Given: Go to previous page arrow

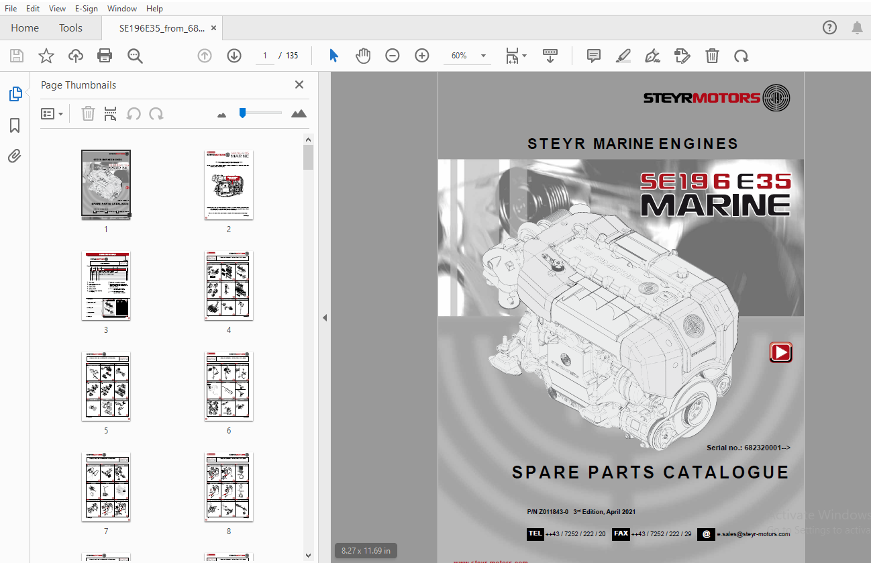Looking at the screenshot, I should pyautogui.click(x=205, y=56).
